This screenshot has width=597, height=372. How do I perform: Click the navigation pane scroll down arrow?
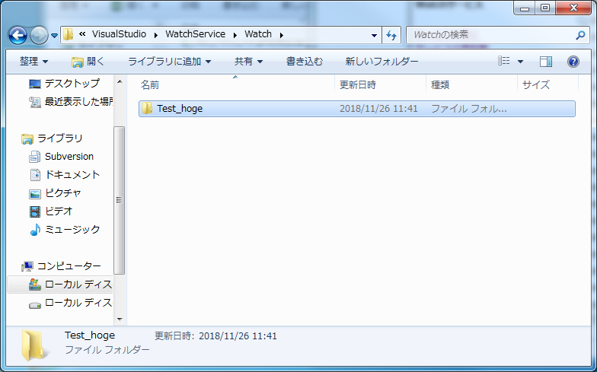120,319
